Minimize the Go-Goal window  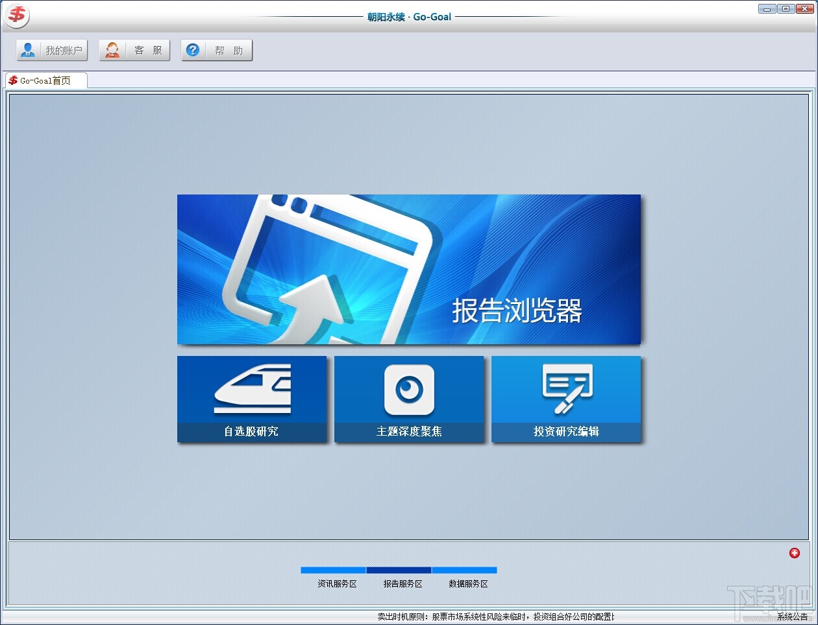(x=767, y=9)
